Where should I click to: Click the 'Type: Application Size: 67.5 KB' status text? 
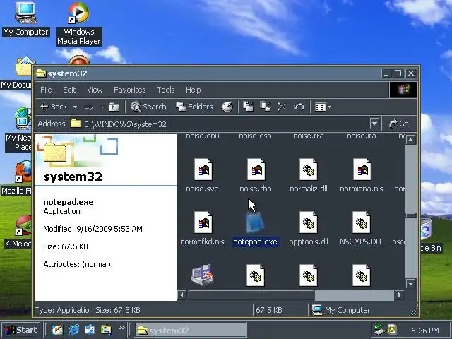88,310
